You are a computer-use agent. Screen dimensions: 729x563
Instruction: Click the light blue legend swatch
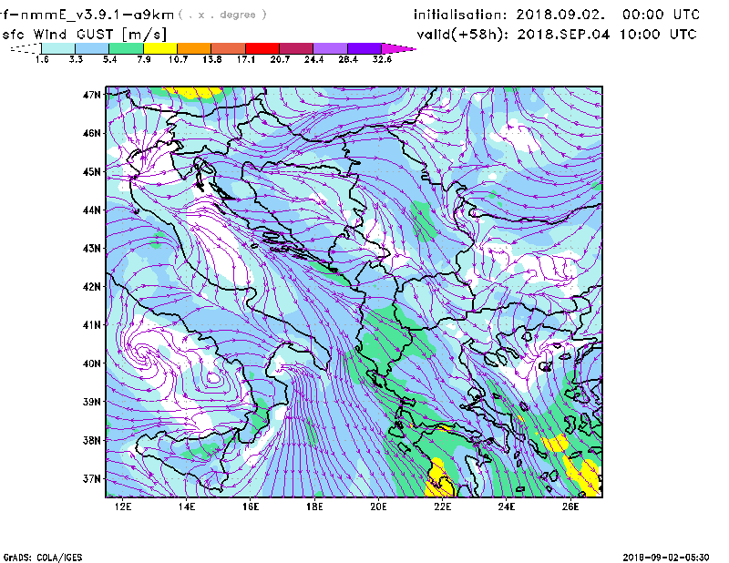tap(92, 48)
